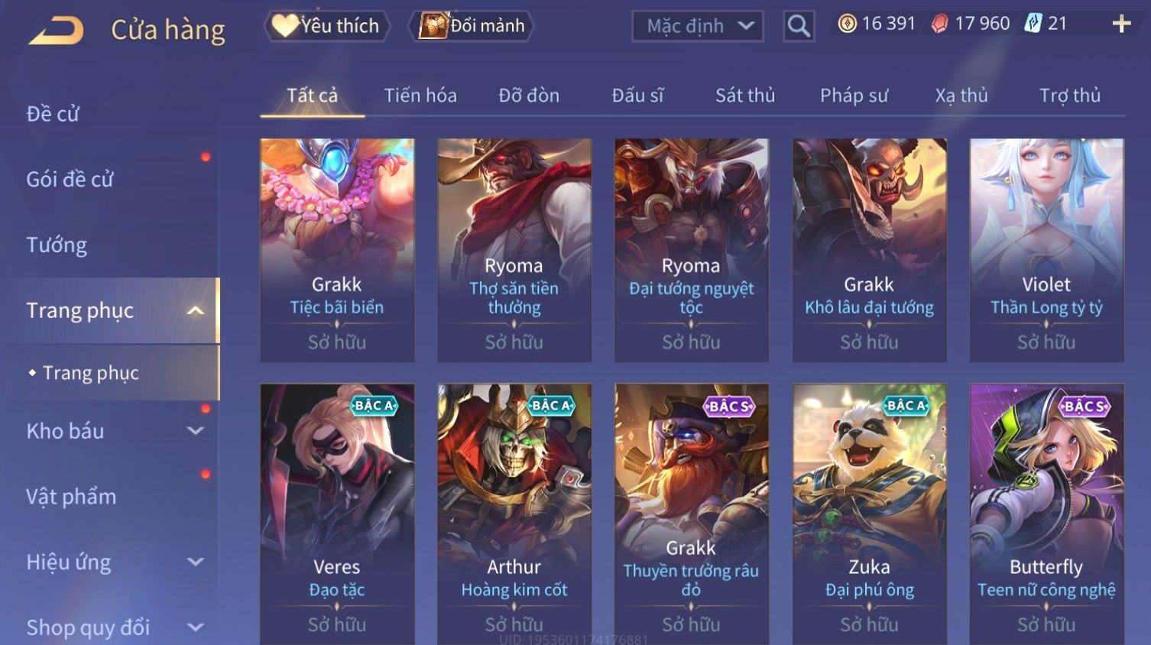Click the plus icon to add currency
The height and width of the screenshot is (645, 1151).
pyautogui.click(x=1121, y=24)
